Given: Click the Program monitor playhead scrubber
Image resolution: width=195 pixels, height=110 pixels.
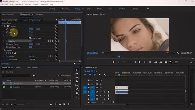Looking at the screenshot, I should (x=119, y=57).
